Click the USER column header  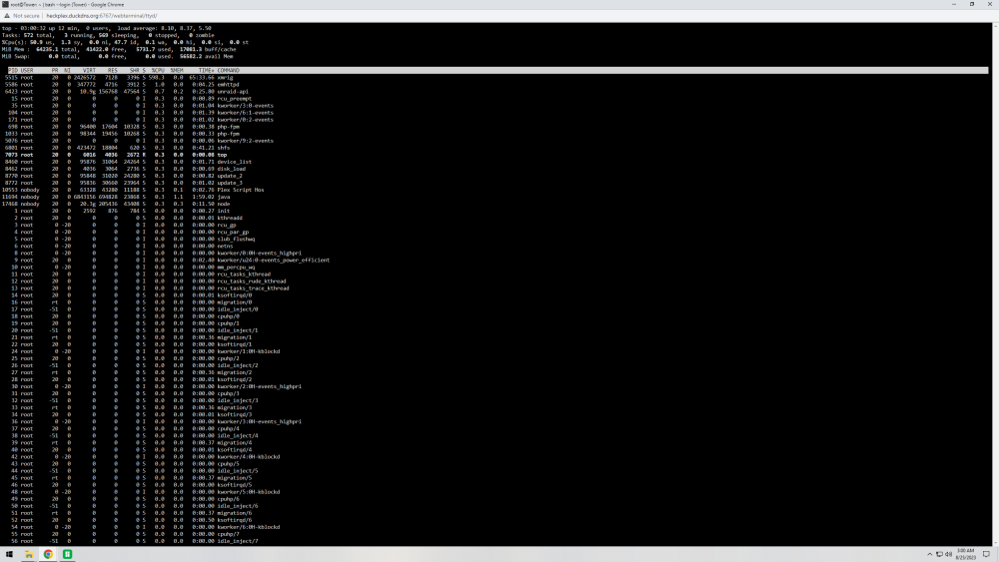click(27, 71)
